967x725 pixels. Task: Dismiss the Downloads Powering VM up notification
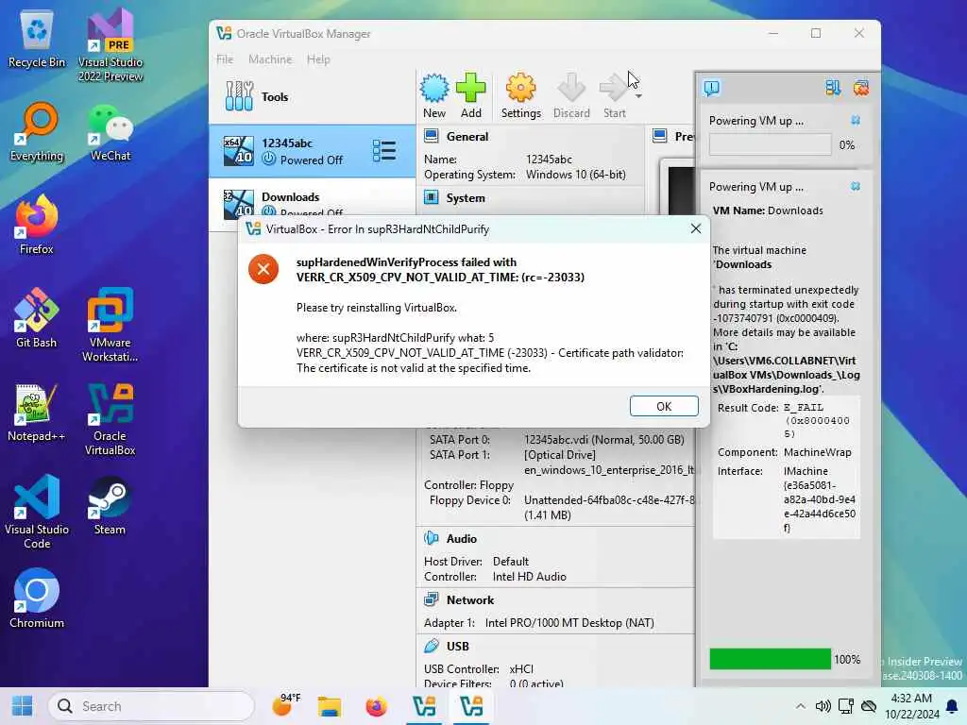[x=856, y=186]
